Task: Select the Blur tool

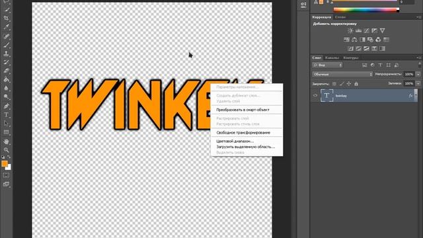Action: tap(6, 88)
